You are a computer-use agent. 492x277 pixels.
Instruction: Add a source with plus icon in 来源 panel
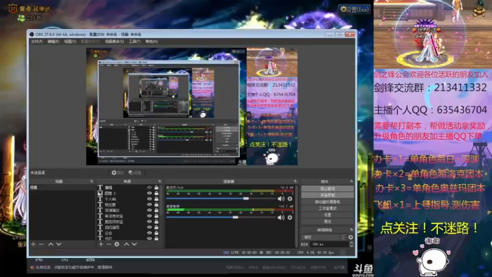(x=101, y=244)
